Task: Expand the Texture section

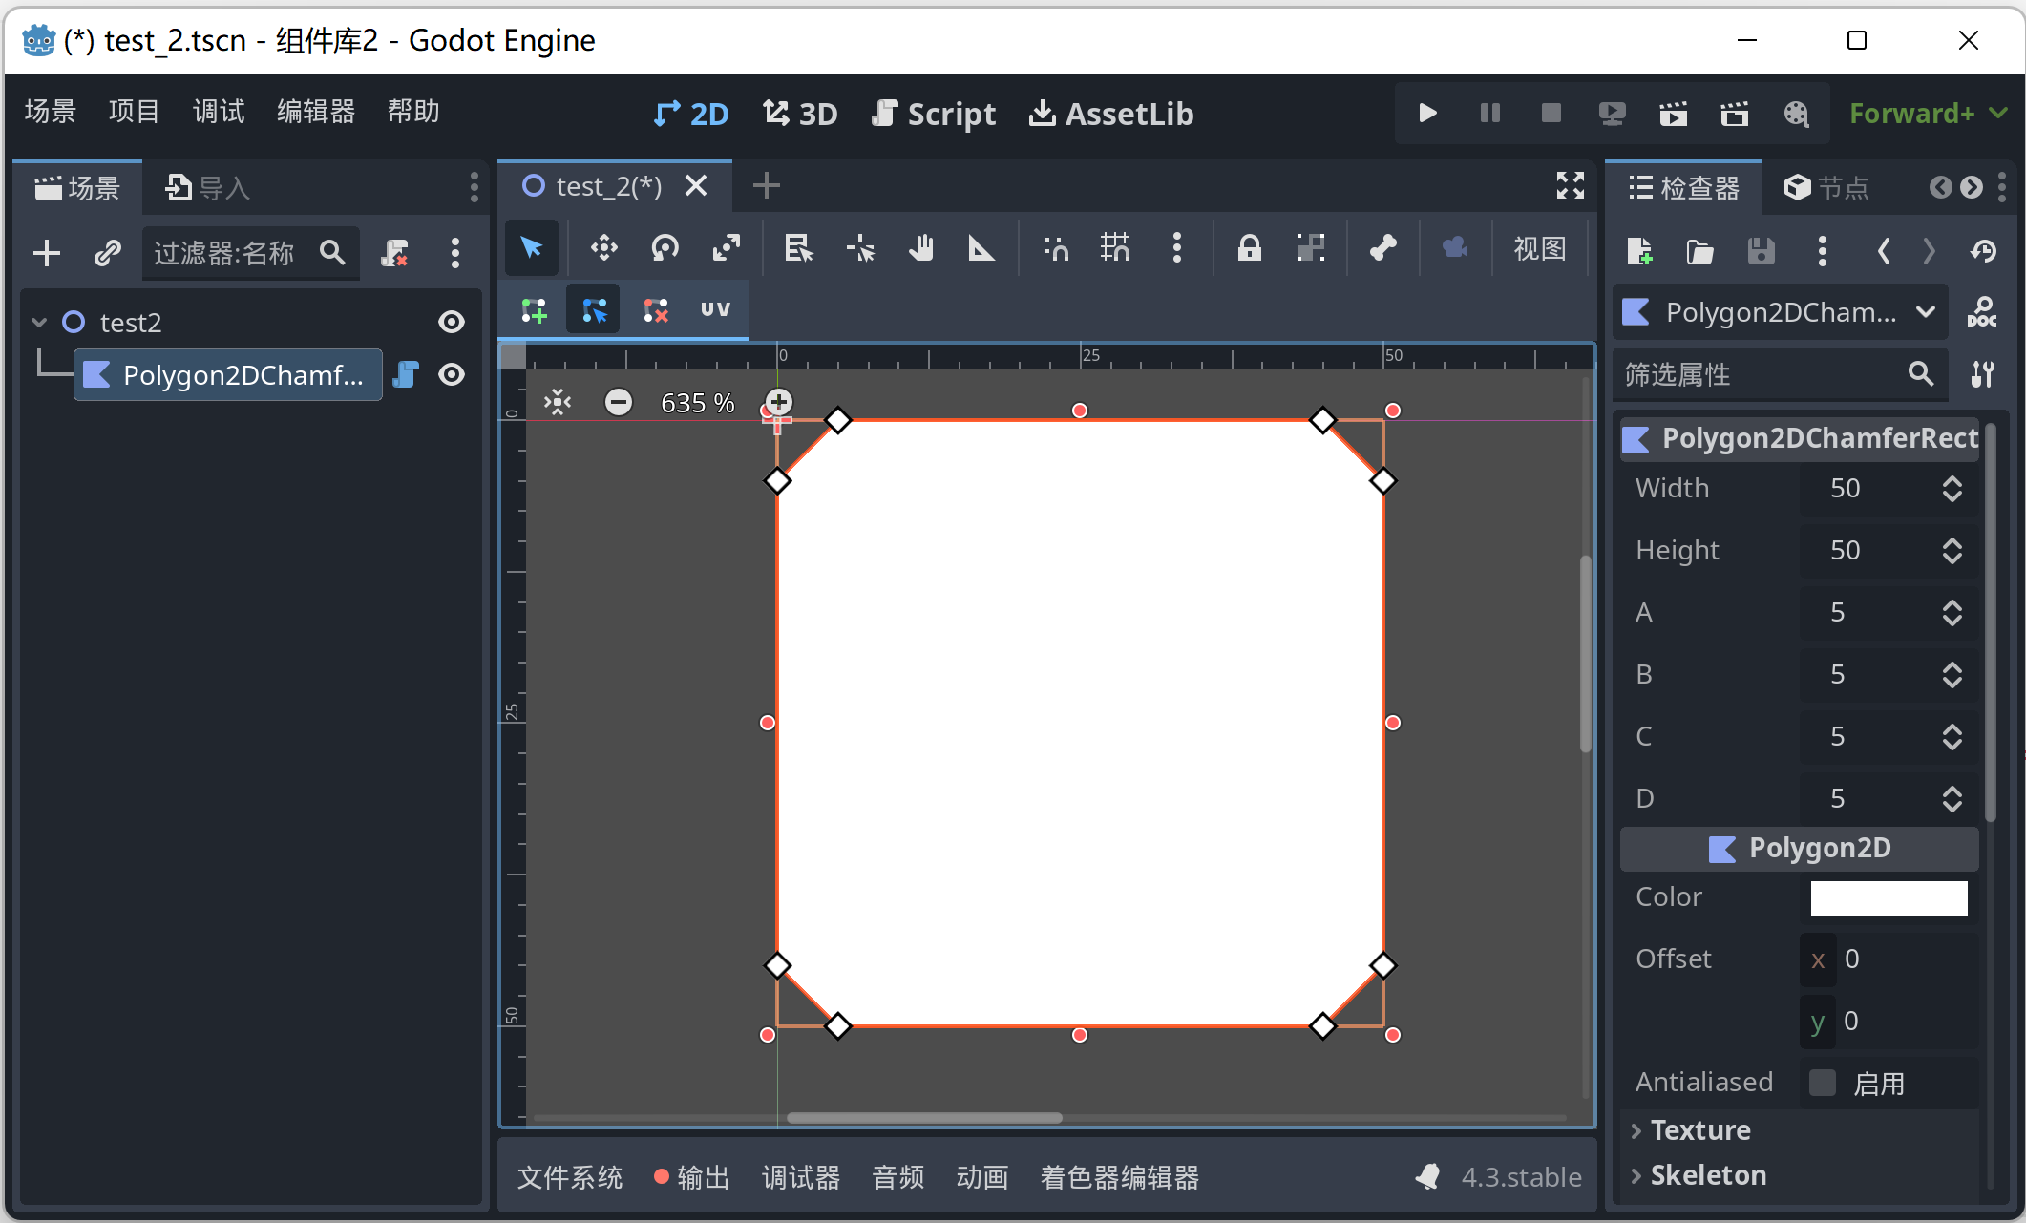Action: pos(1700,1130)
